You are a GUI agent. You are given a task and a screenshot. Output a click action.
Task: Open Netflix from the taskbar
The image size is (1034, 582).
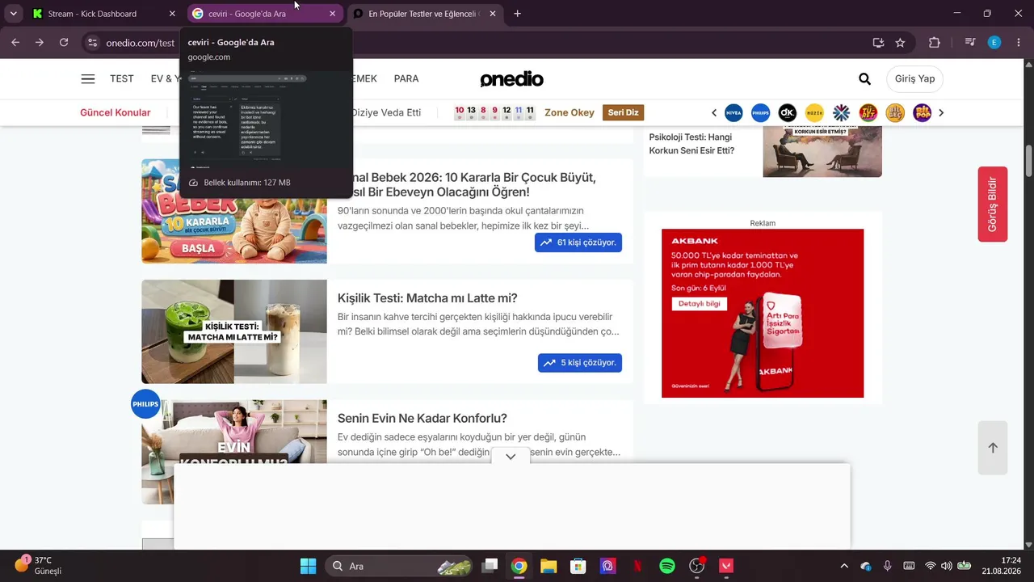(x=637, y=566)
